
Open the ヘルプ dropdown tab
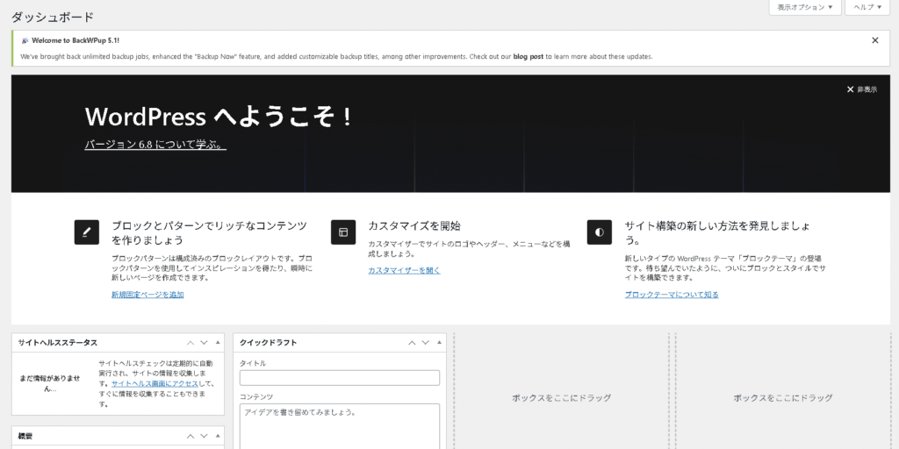coord(867,7)
